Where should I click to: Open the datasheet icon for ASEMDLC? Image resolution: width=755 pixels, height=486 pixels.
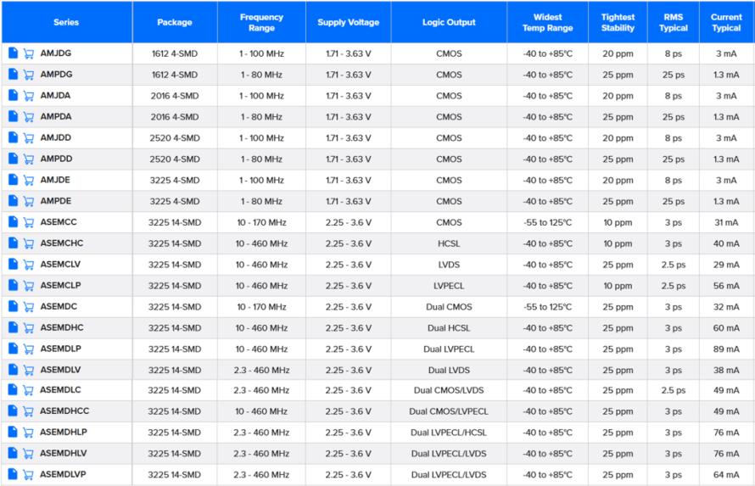tap(13, 390)
